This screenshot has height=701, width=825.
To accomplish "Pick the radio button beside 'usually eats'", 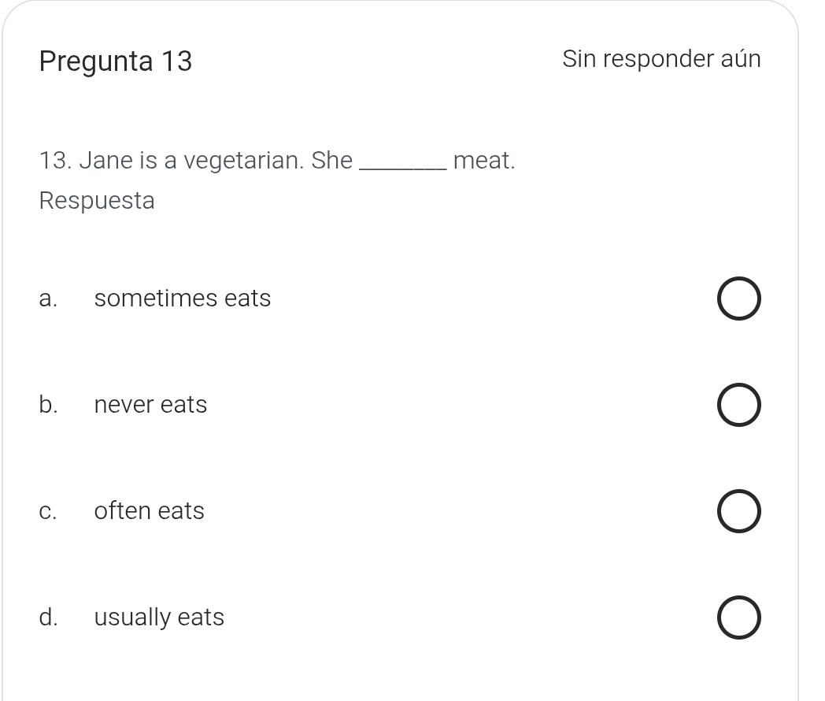I will [x=739, y=618].
